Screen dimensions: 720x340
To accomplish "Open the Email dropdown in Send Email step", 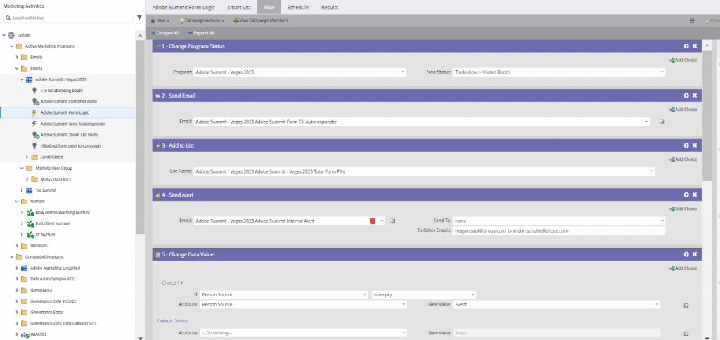I will (646, 122).
